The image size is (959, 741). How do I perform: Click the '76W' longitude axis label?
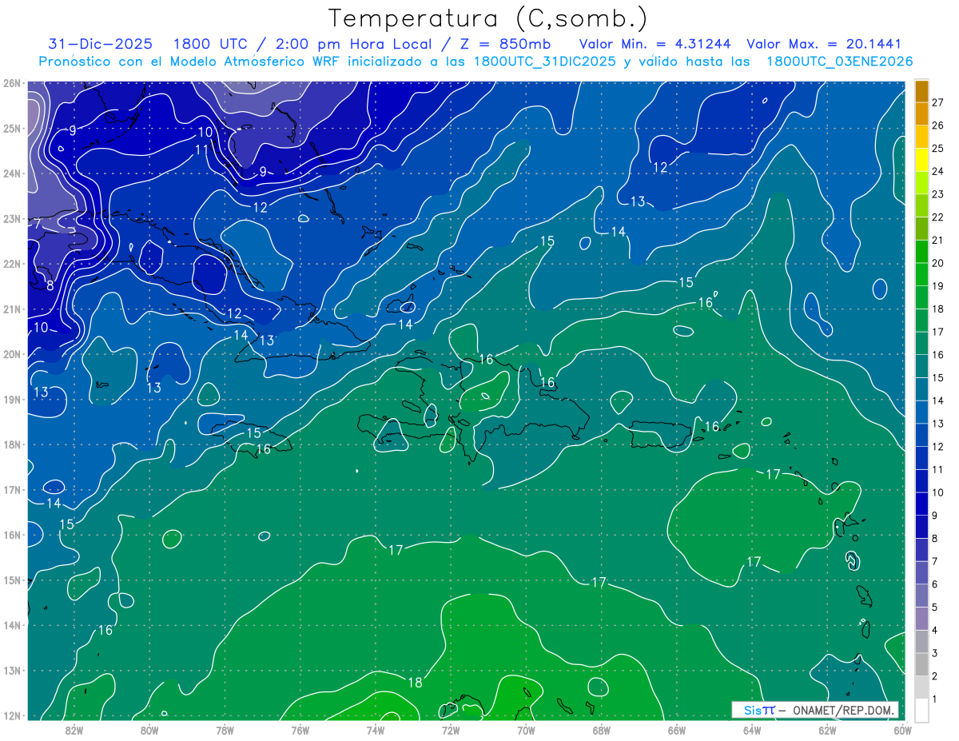click(300, 730)
